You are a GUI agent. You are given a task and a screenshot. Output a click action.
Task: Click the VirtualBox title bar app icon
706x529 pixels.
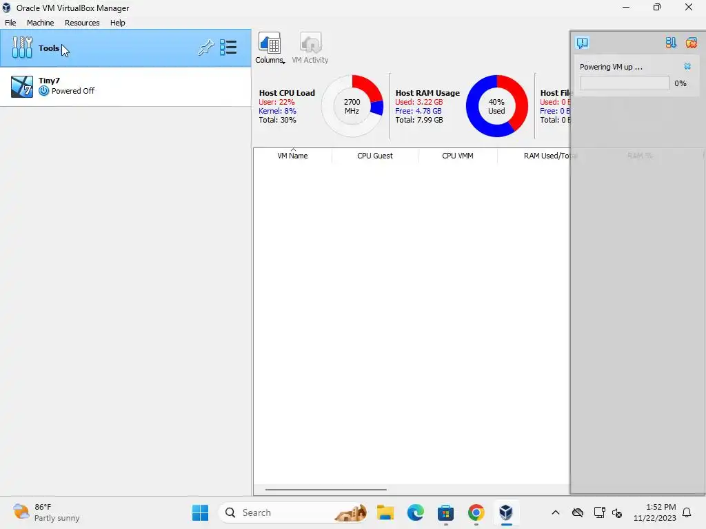point(6,8)
